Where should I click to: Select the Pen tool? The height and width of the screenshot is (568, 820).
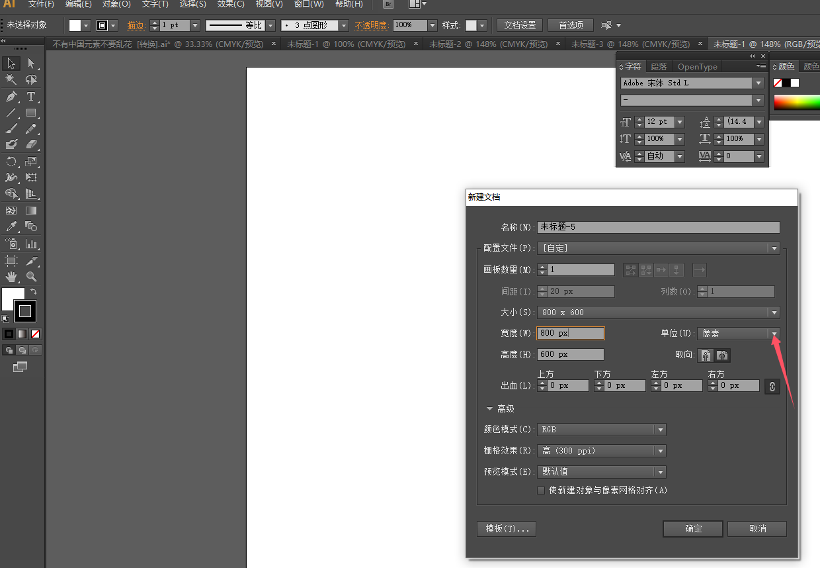point(11,96)
